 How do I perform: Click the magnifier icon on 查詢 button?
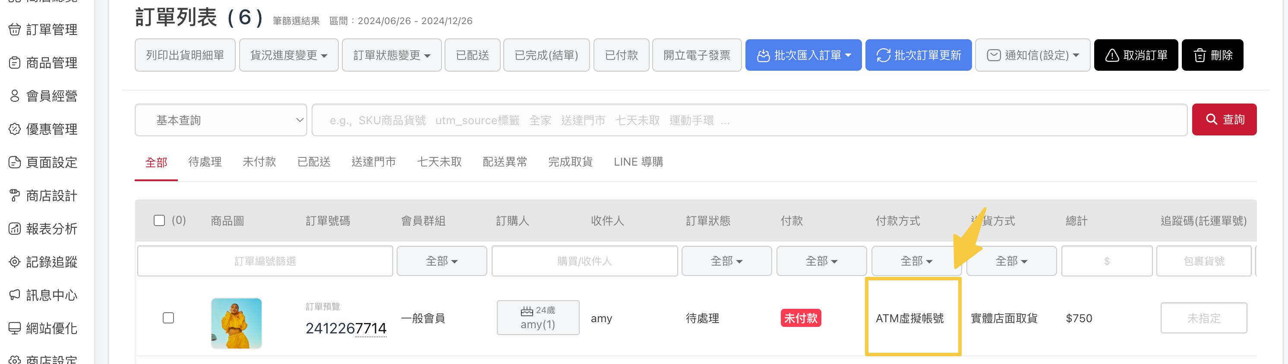point(1212,119)
